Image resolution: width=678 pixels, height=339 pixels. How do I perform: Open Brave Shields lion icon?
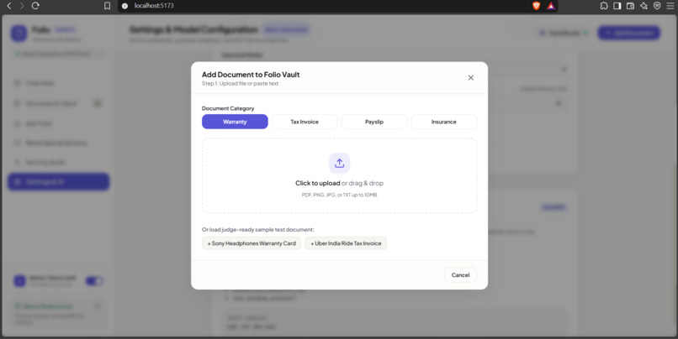pyautogui.click(x=536, y=6)
